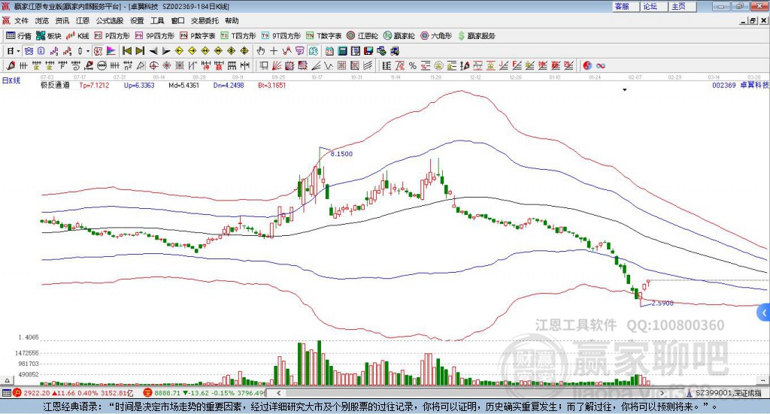The width and height of the screenshot is (770, 414).
Task: Open the P数字表 tool
Action: click(x=198, y=36)
